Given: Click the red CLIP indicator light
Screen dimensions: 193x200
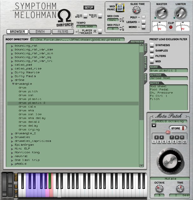Looking at the screenshot, I should tap(171, 27).
